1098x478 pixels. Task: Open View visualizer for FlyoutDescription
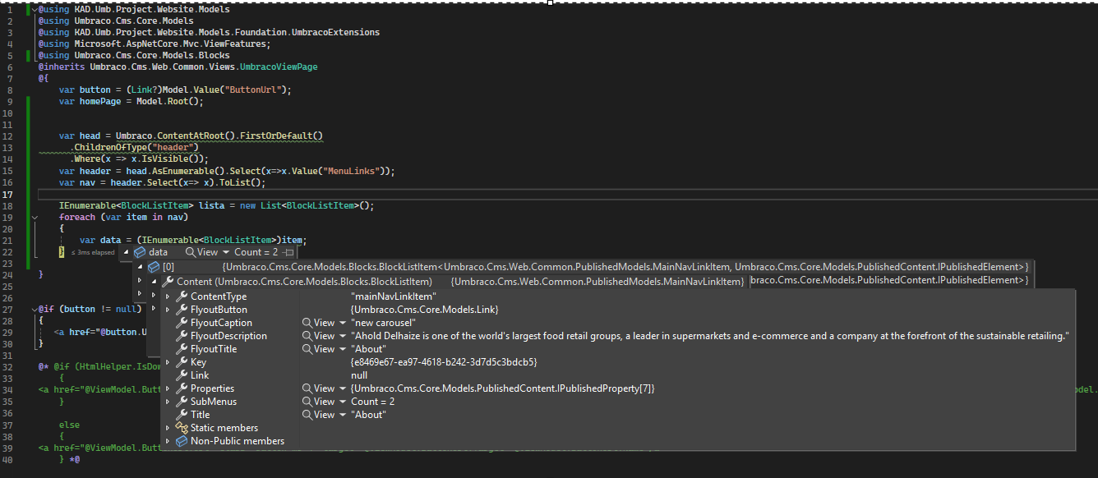coord(318,336)
